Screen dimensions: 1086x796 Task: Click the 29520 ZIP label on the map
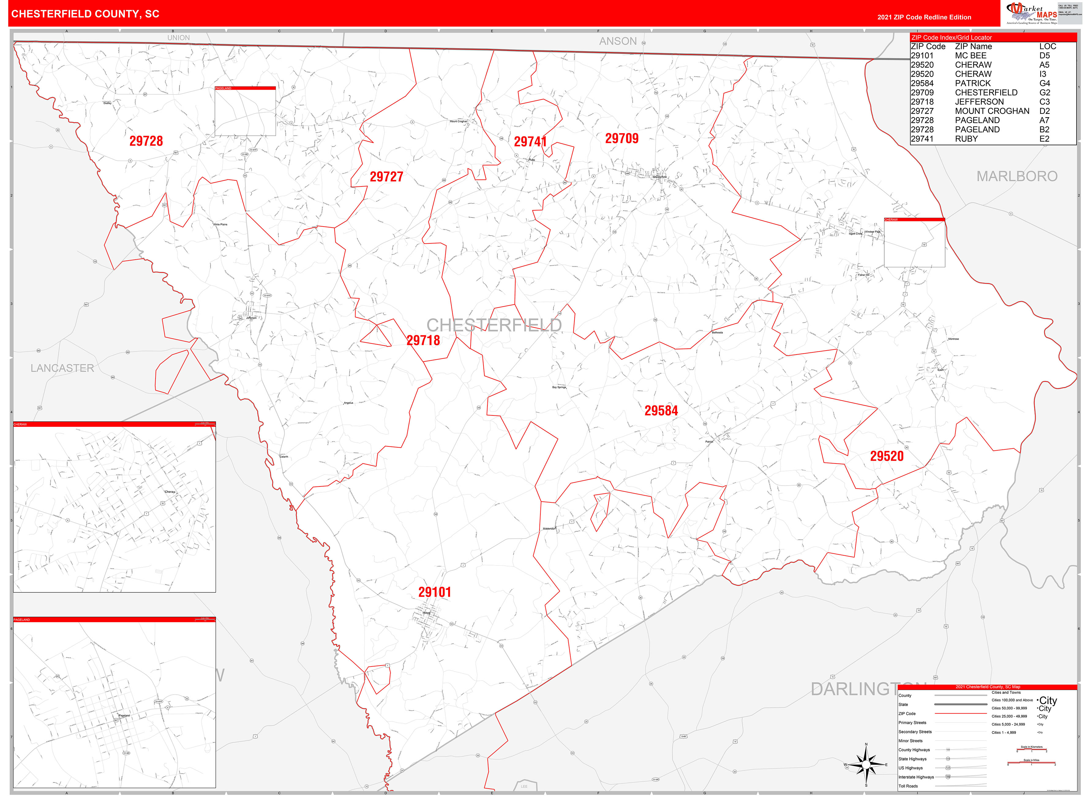[x=887, y=456]
